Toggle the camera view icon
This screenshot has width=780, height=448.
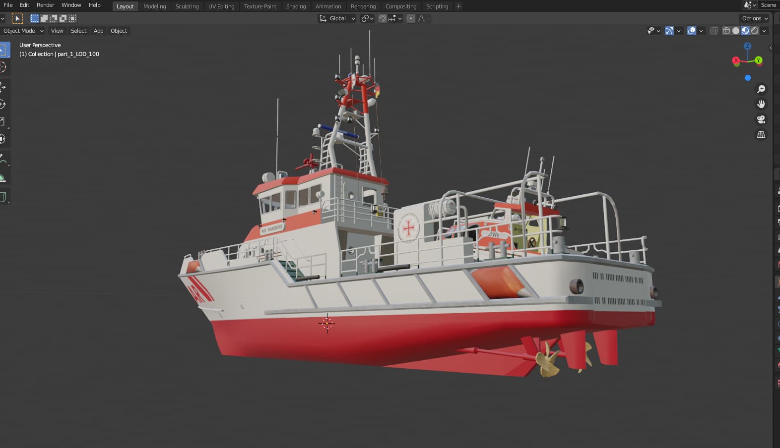[761, 119]
